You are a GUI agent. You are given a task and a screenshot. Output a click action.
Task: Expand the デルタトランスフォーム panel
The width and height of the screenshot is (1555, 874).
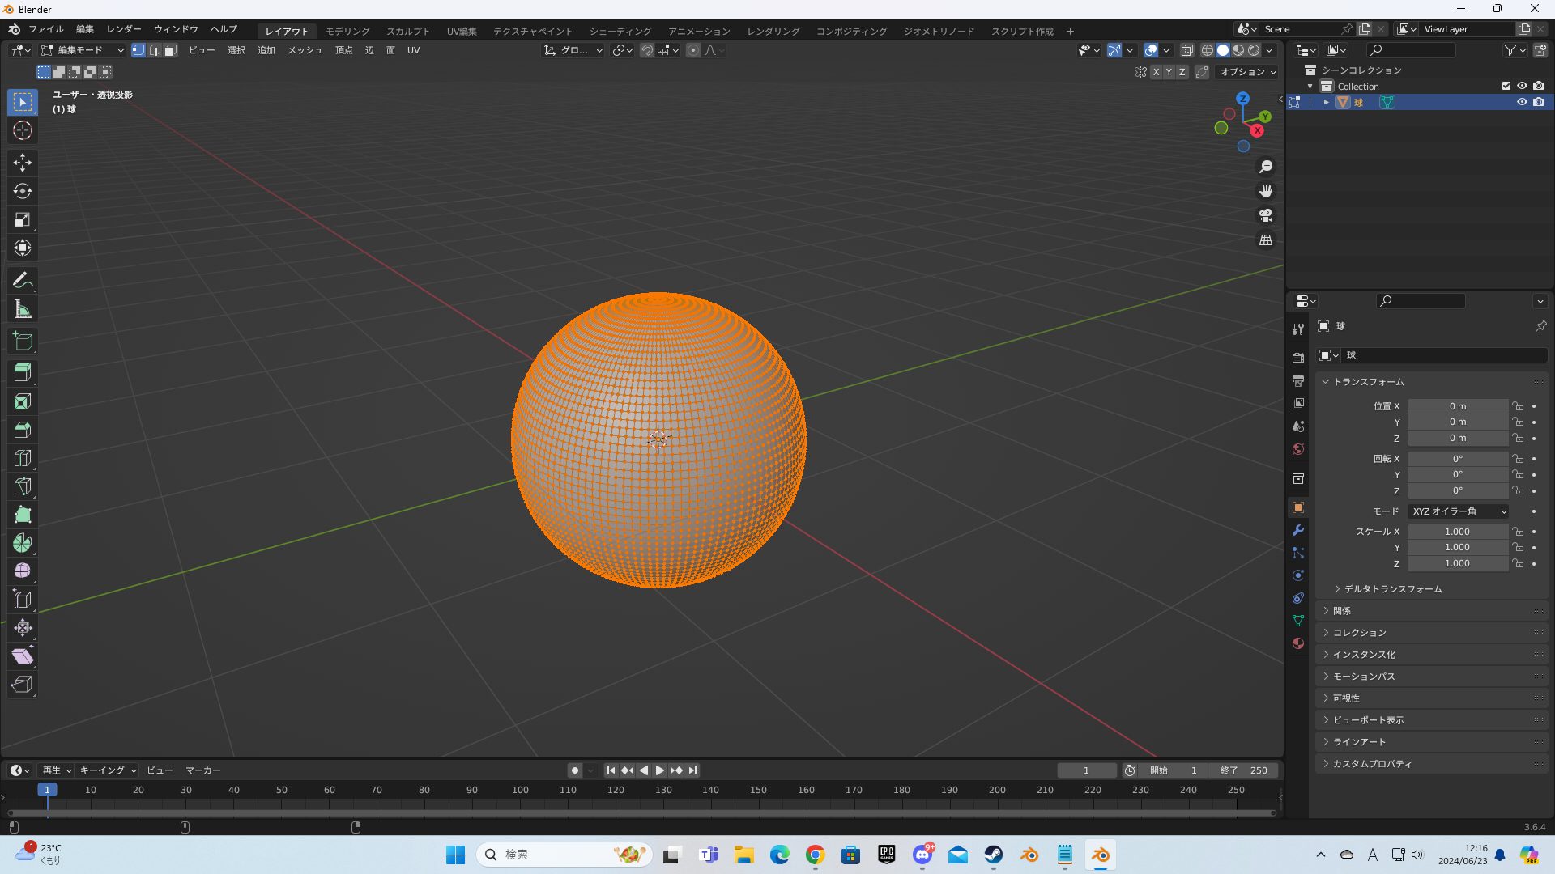pos(1392,589)
